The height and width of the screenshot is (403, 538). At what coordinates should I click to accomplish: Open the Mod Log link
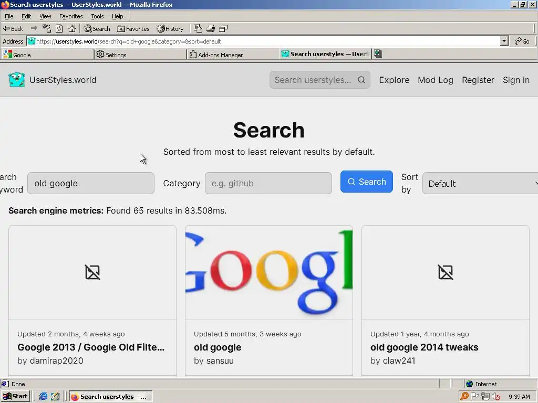tap(436, 80)
